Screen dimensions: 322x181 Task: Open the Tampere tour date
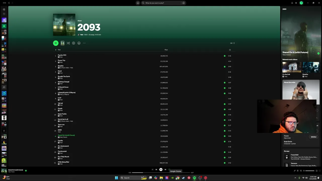[x=301, y=164]
